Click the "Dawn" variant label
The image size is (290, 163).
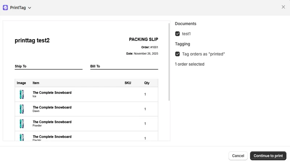36,111
